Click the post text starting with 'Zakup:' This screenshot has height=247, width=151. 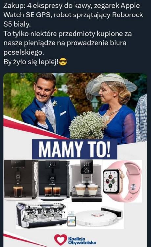[x=73, y=15]
